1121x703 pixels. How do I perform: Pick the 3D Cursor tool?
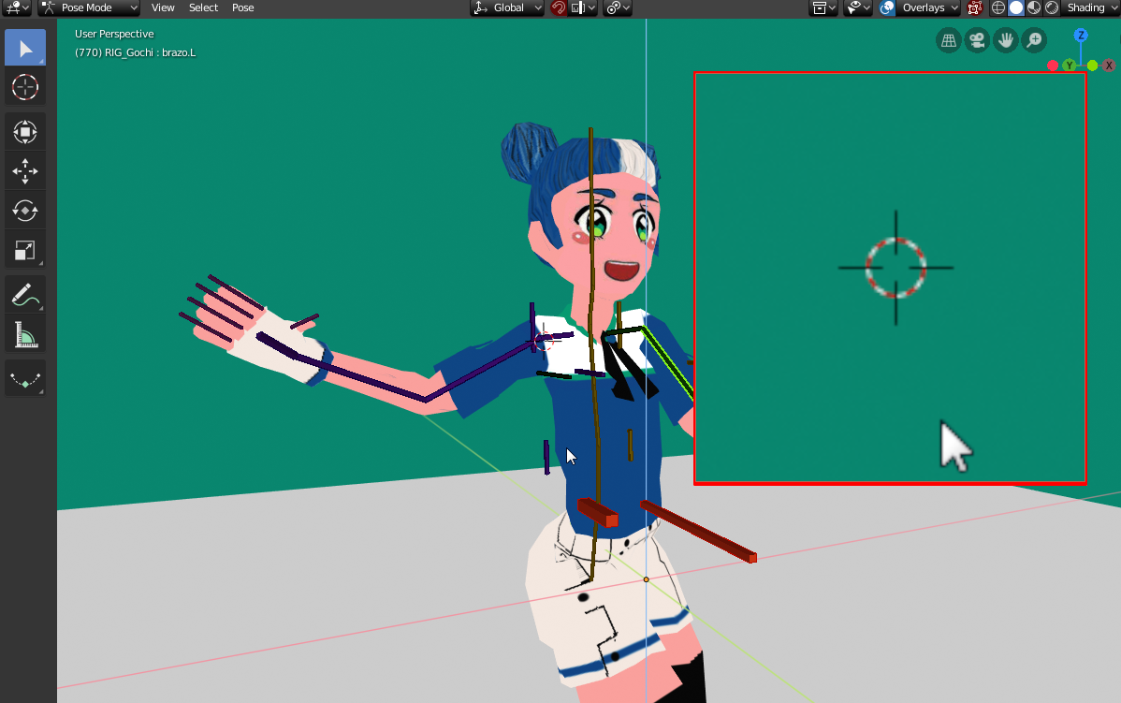click(25, 87)
